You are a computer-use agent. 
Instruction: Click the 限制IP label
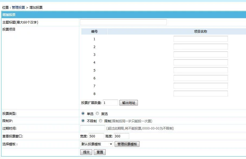coord(8,121)
